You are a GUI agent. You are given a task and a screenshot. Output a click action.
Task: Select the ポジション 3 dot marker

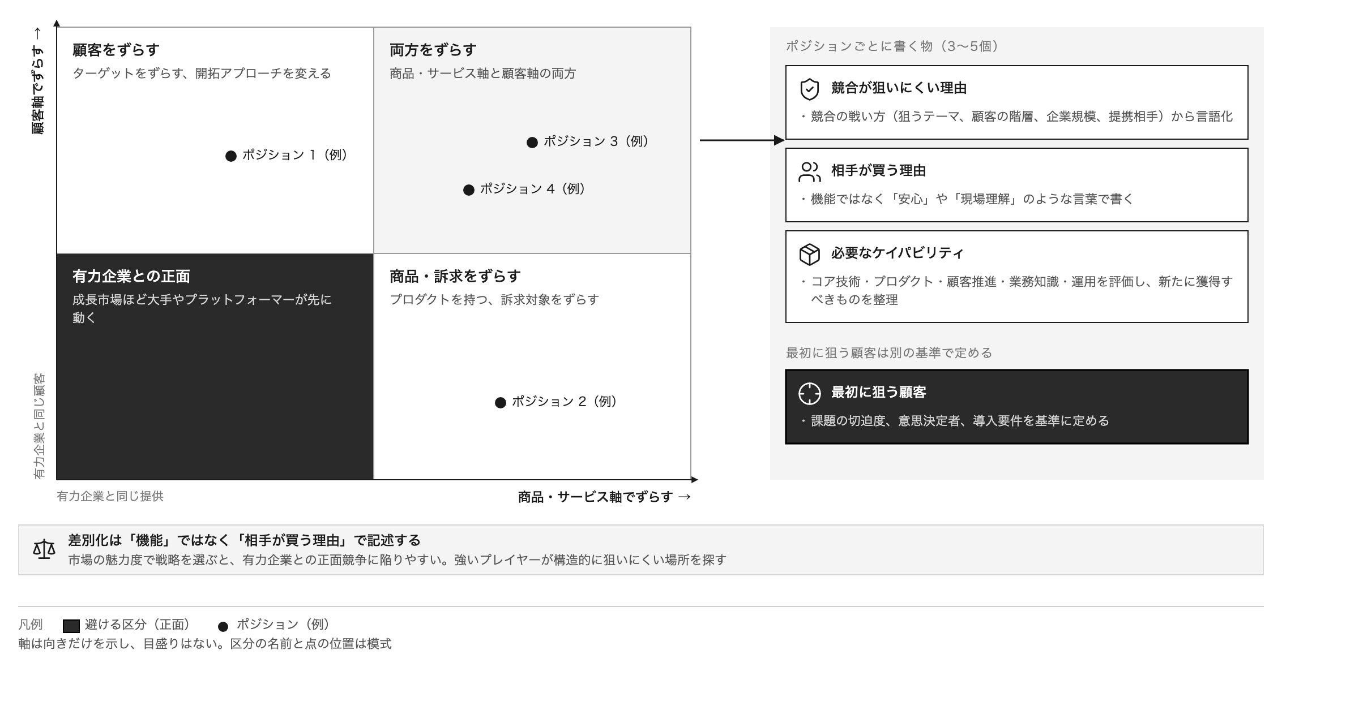[x=532, y=143]
